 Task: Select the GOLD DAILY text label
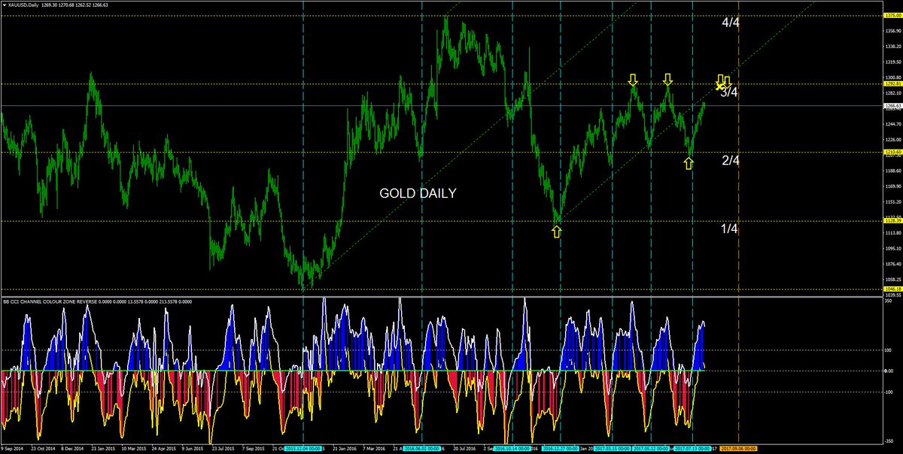coord(418,193)
